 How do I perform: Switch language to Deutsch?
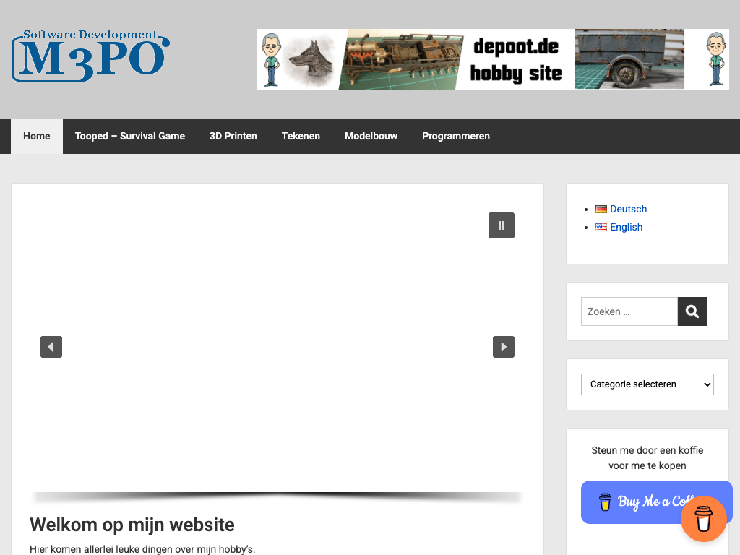[628, 209]
